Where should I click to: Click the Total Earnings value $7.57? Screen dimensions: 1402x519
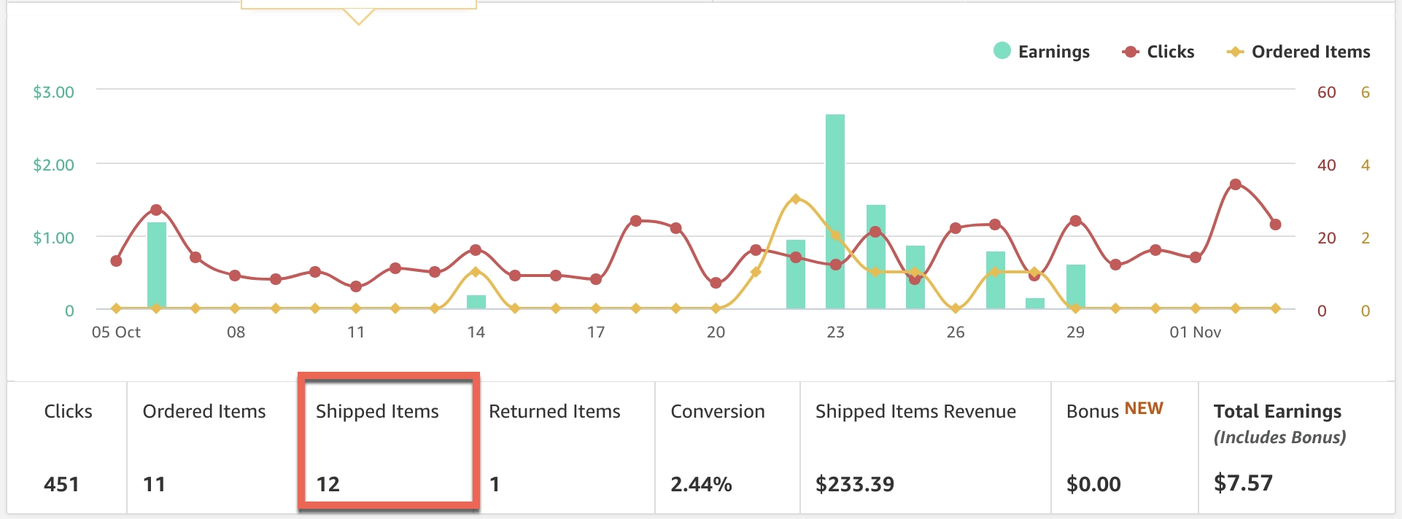click(x=1242, y=483)
